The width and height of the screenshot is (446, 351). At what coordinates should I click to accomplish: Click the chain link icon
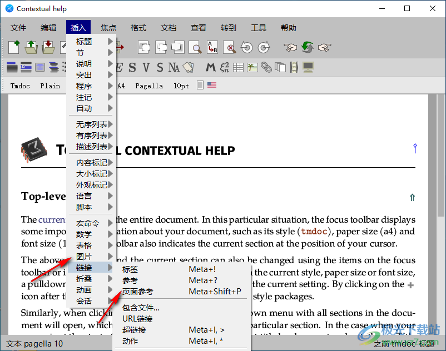click(x=266, y=68)
